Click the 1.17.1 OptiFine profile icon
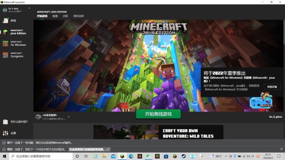285x160 pixels. 38,117
